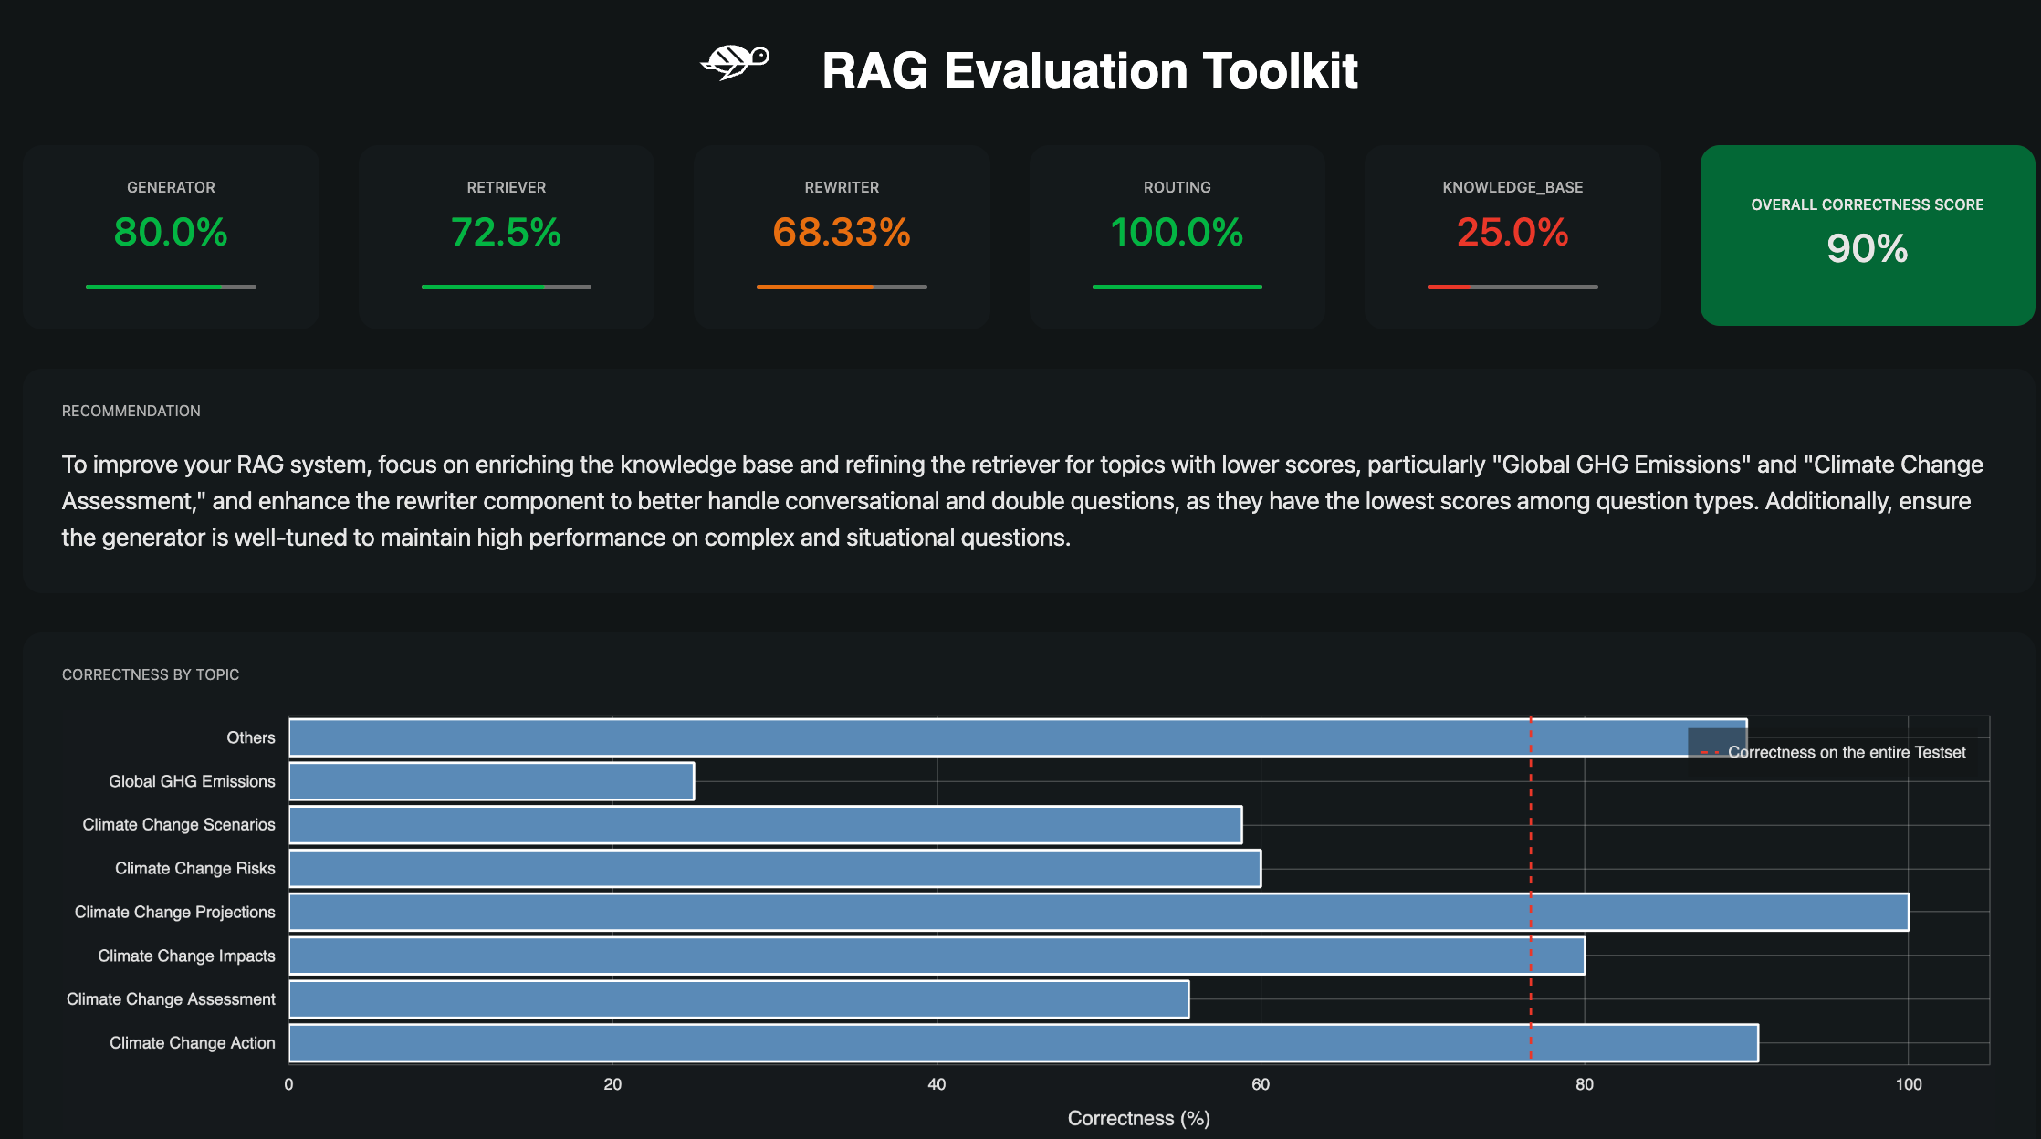Expand the CORRECTNESS BY TOPIC panel
This screenshot has width=2041, height=1139.
pos(150,674)
